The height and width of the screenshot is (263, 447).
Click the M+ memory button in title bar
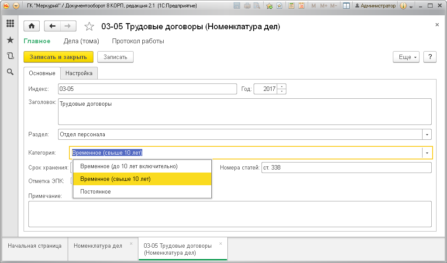coord(323,6)
